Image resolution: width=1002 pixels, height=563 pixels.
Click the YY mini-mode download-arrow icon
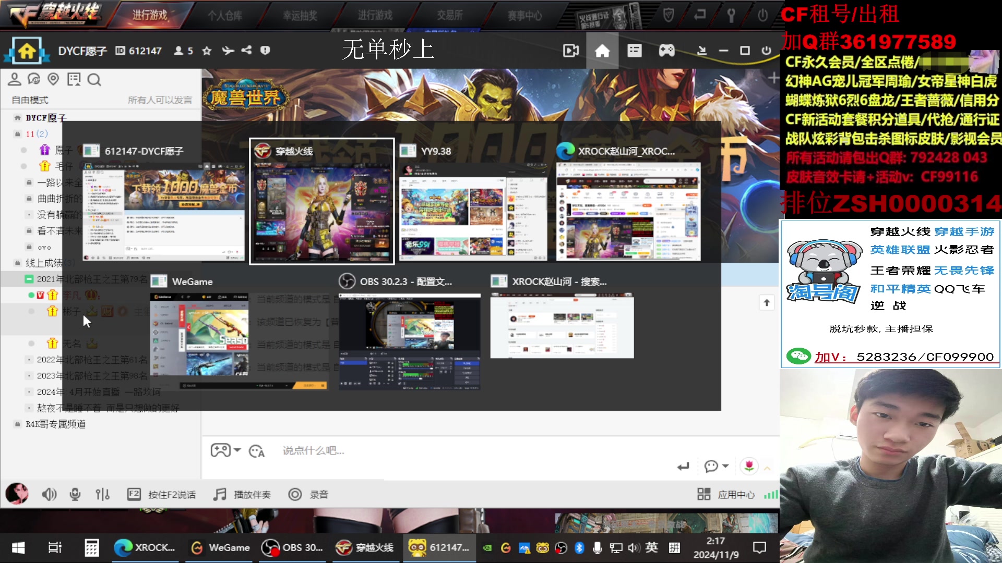[x=702, y=51]
